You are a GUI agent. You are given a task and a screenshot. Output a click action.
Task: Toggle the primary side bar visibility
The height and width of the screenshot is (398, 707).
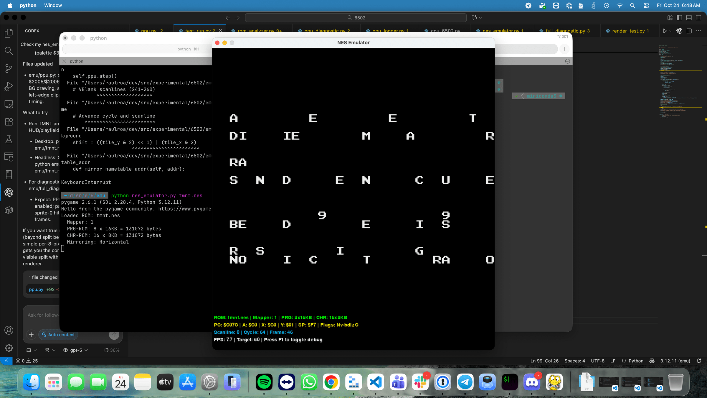coord(679,18)
